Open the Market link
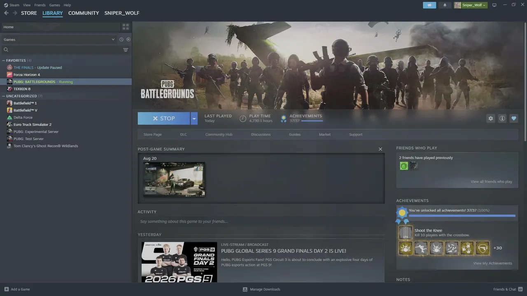This screenshot has height=296, width=527. (325, 134)
